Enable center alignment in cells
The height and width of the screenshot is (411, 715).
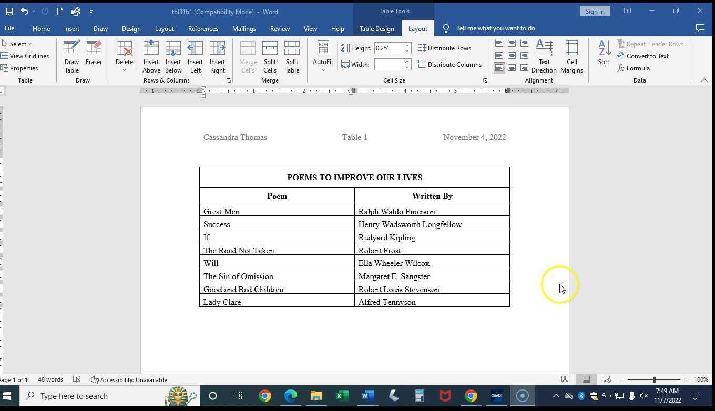pos(512,55)
